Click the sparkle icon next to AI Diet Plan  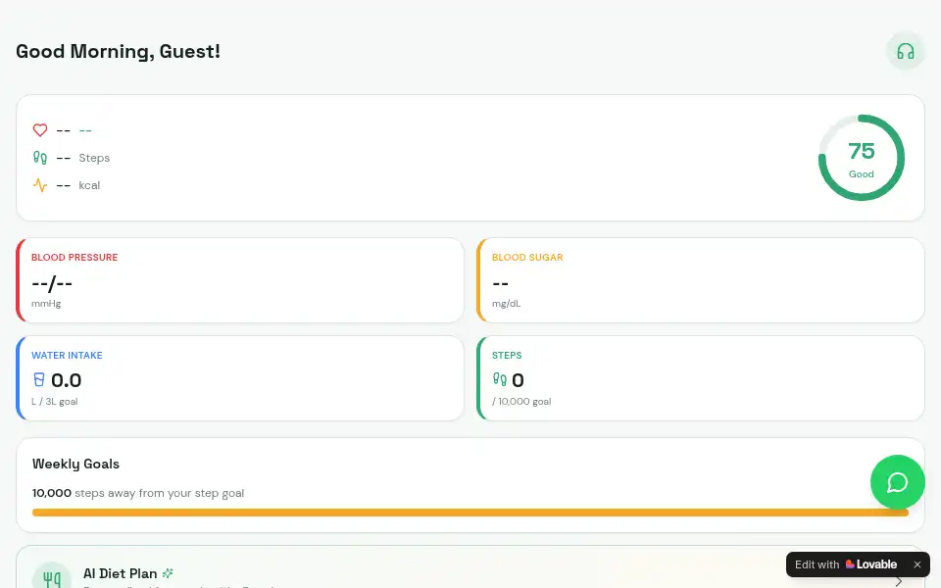(168, 573)
